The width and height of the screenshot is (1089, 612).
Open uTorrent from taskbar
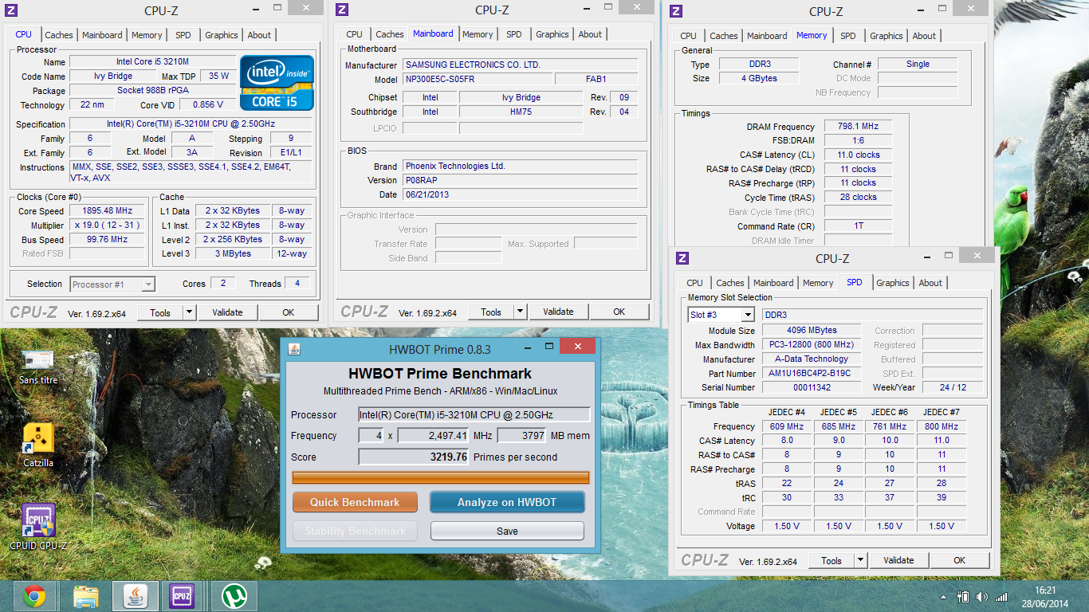(234, 596)
